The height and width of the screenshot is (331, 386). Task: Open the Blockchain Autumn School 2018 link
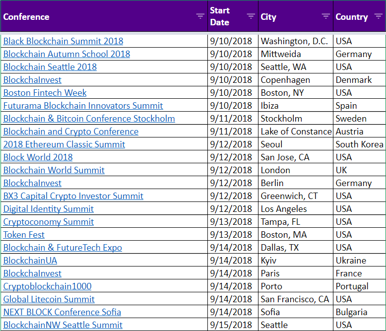(66, 54)
